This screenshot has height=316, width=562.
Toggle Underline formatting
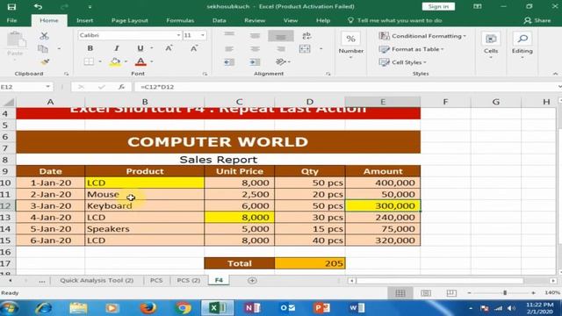[x=140, y=48]
